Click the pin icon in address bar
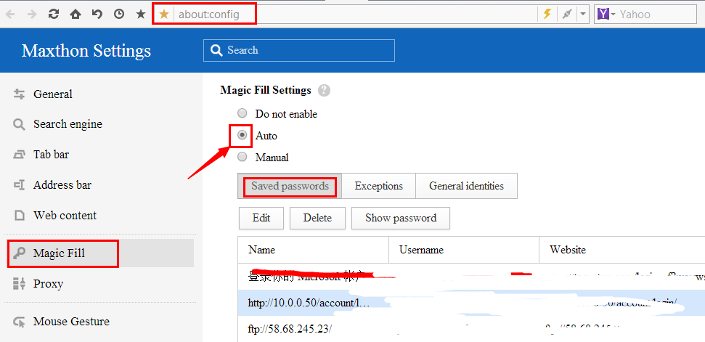 (x=567, y=15)
